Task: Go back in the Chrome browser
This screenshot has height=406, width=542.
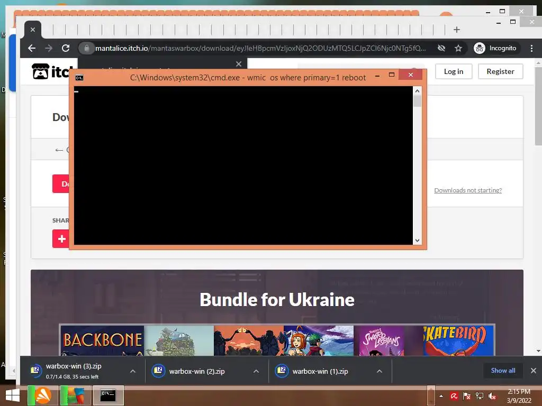Action: (32, 48)
